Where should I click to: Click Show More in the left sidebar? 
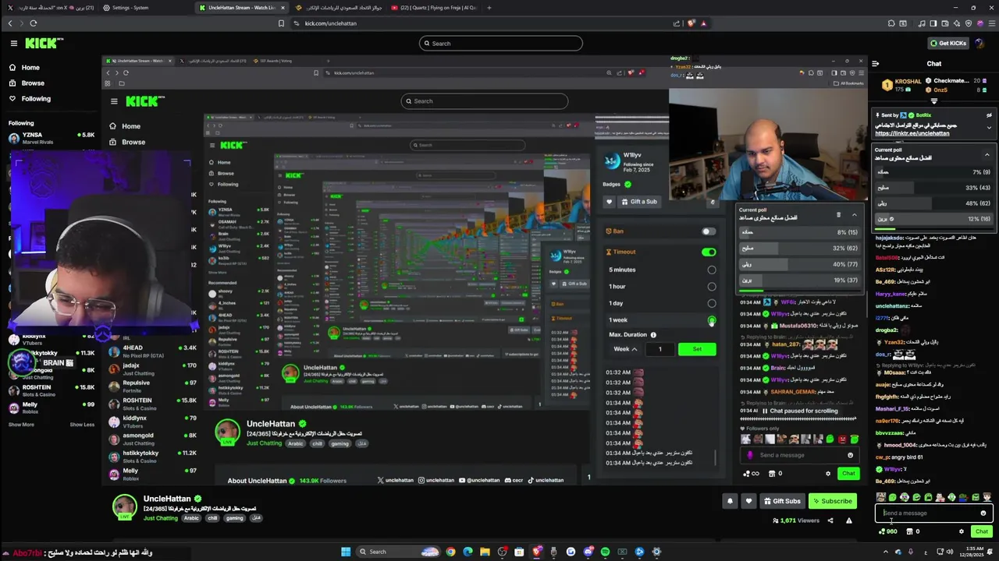pyautogui.click(x=21, y=425)
